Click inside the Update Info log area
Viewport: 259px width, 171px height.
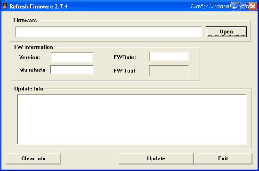pyautogui.click(x=132, y=119)
